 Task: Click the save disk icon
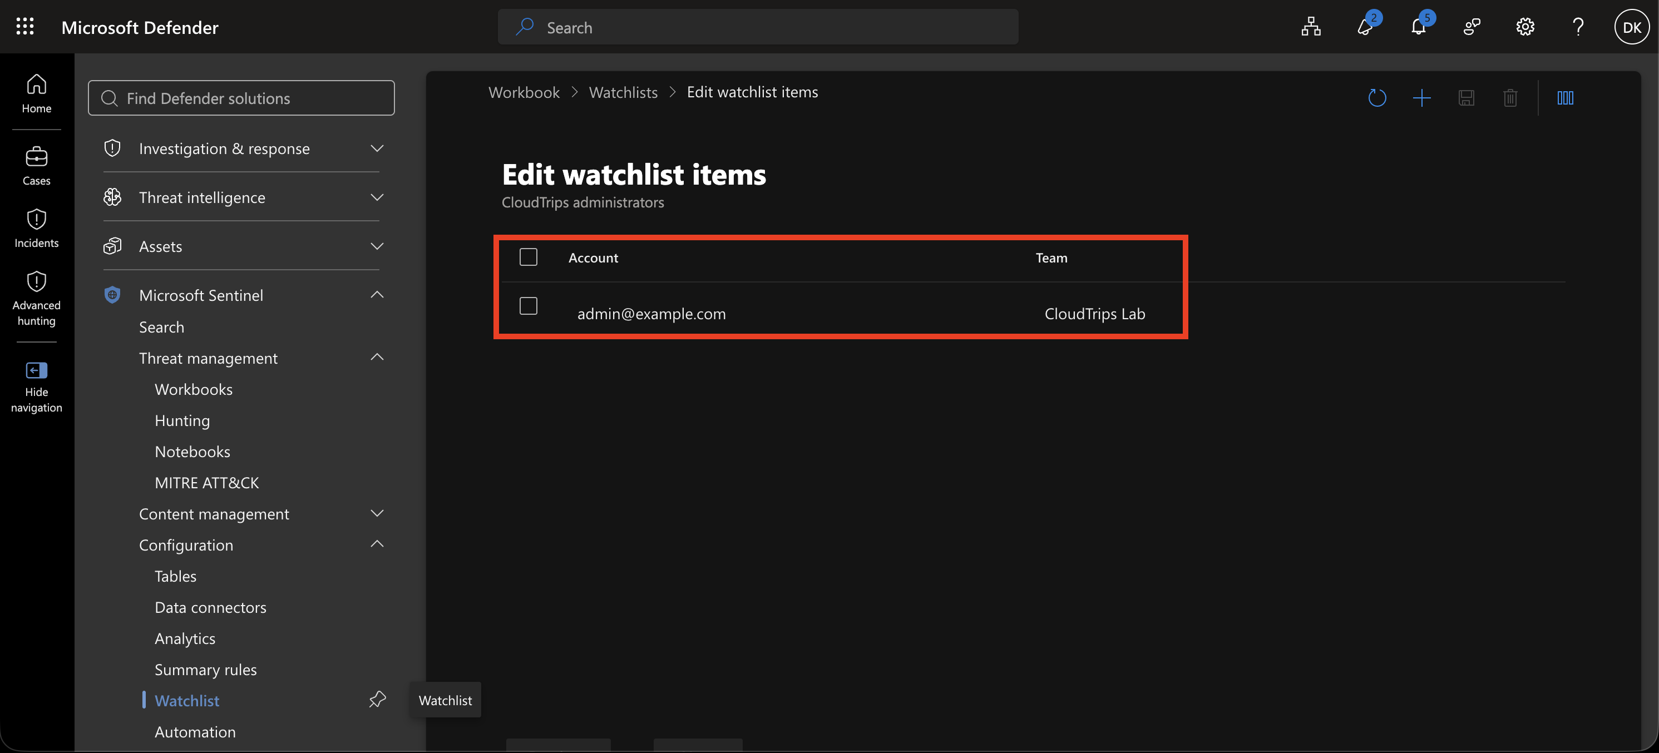1466,98
